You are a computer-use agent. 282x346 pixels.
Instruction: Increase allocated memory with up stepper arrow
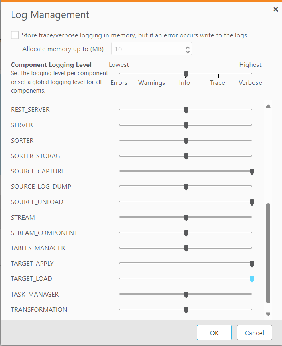click(x=188, y=47)
